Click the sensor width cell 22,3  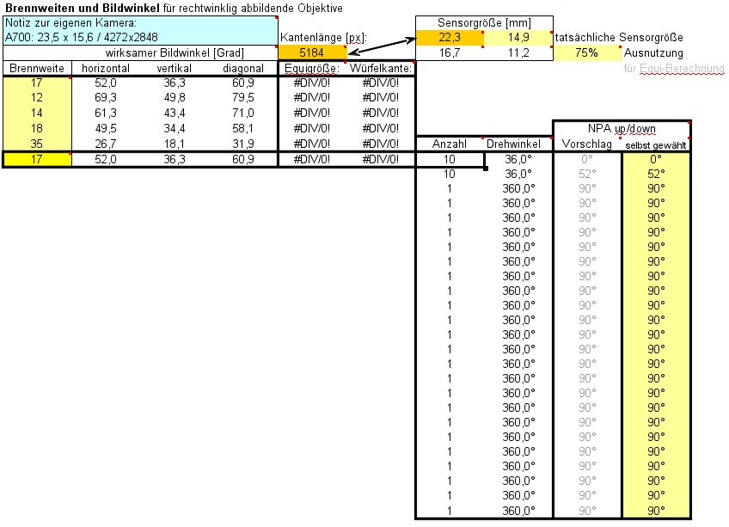tap(450, 38)
